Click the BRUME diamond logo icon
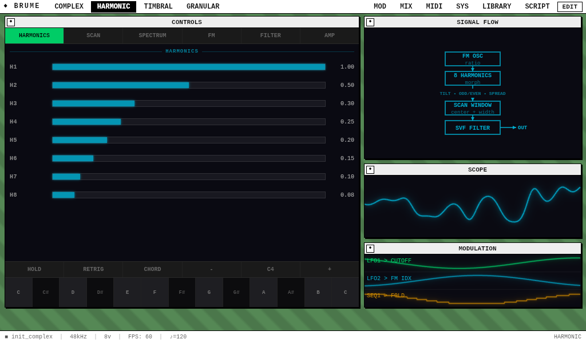The height and width of the screenshot is (343, 586). [5, 6]
